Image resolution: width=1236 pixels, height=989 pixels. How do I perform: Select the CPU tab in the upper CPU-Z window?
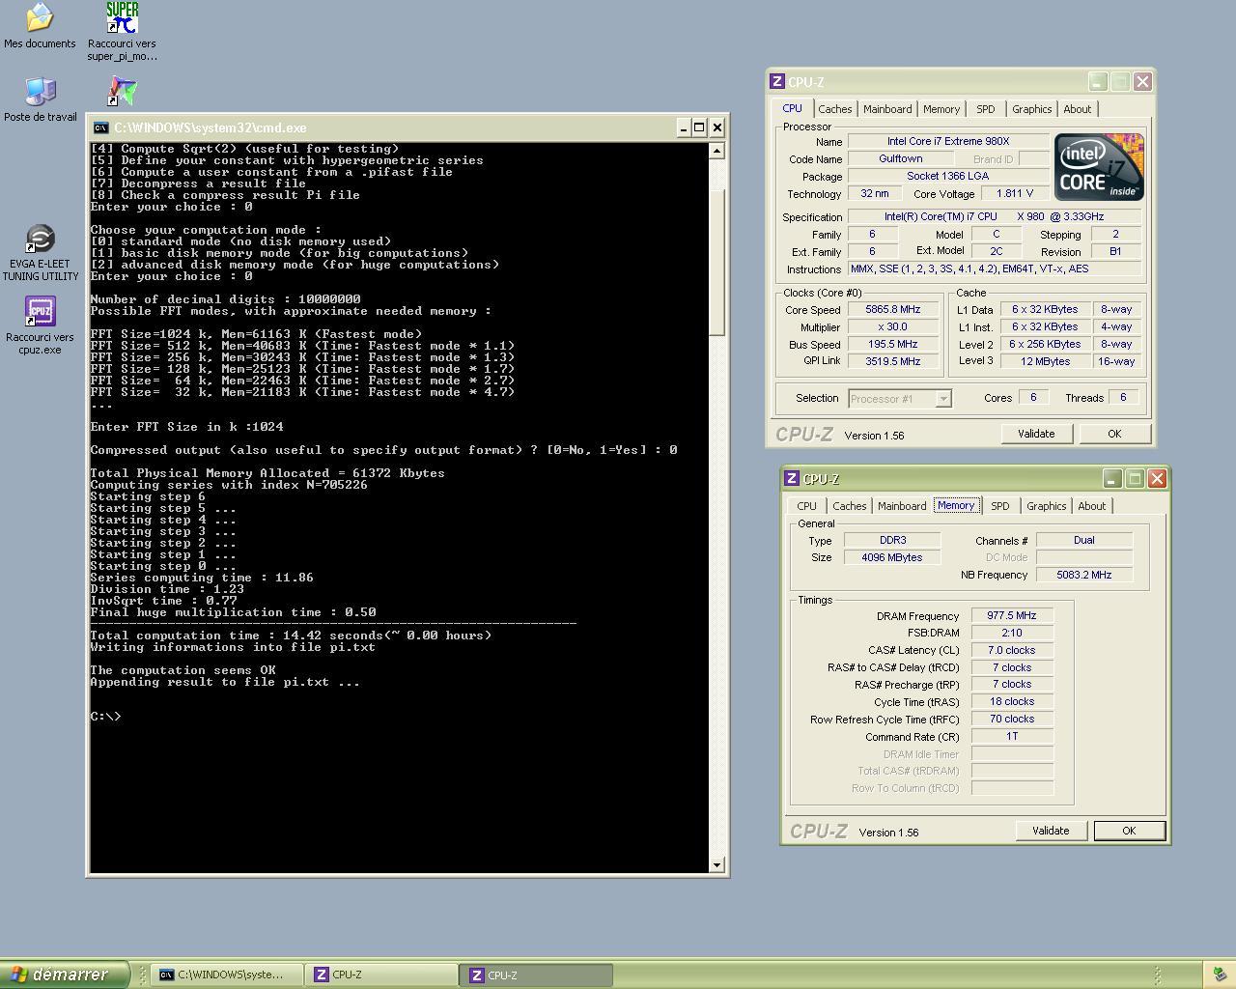coord(792,108)
